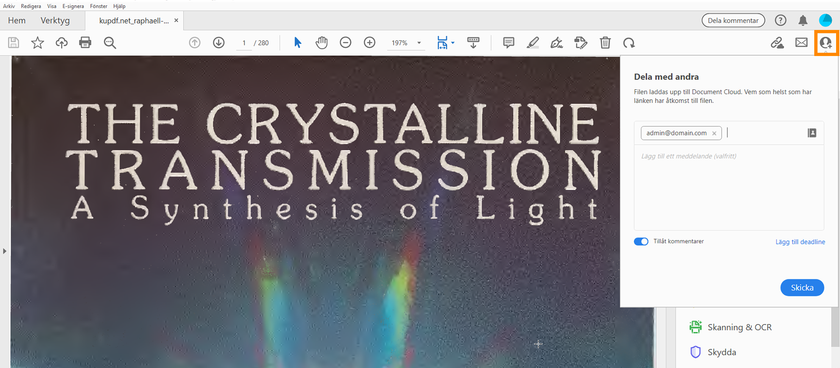This screenshot has width=840, height=368.
Task: Expand the fit page options arrow
Action: 453,43
